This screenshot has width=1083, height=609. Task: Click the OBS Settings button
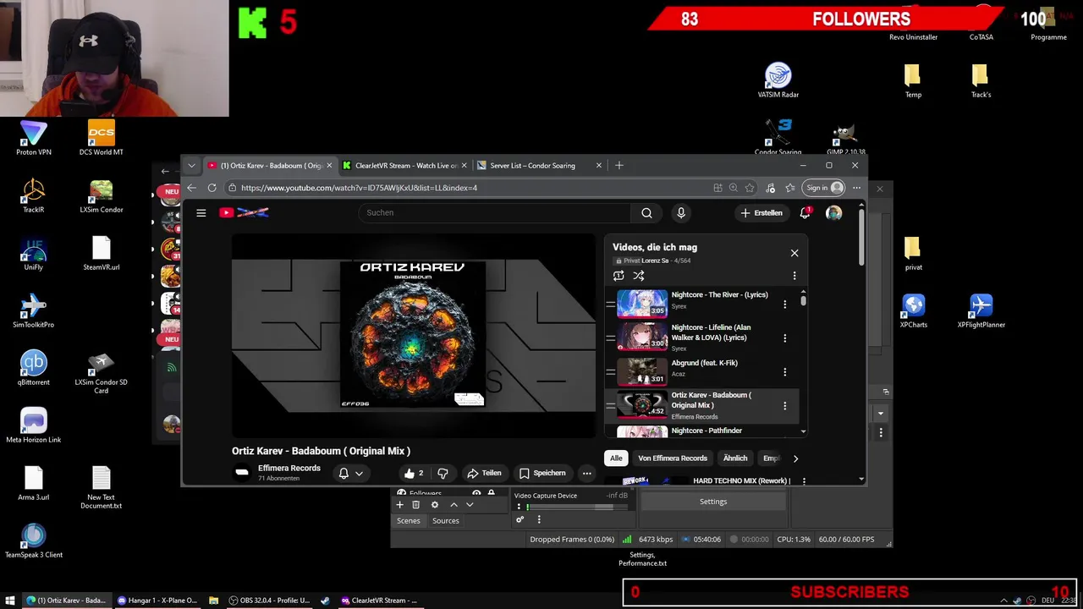(x=713, y=502)
